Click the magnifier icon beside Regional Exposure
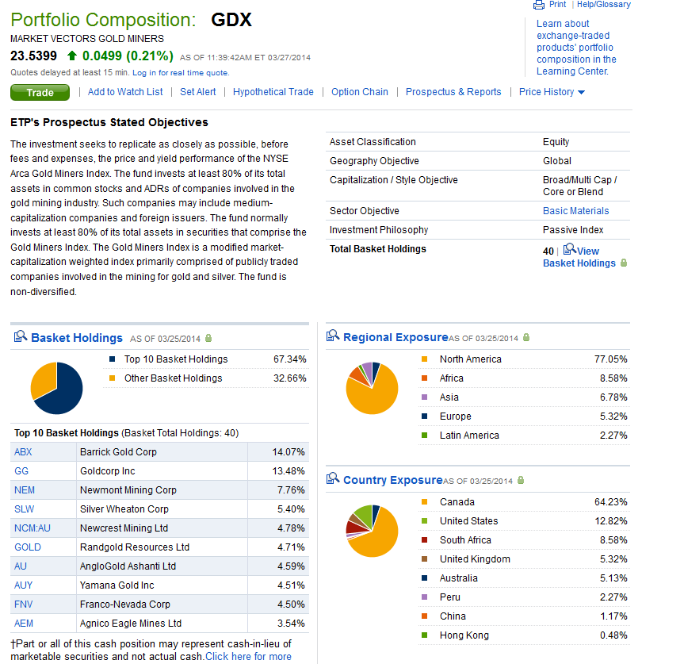684x664 pixels. [333, 336]
